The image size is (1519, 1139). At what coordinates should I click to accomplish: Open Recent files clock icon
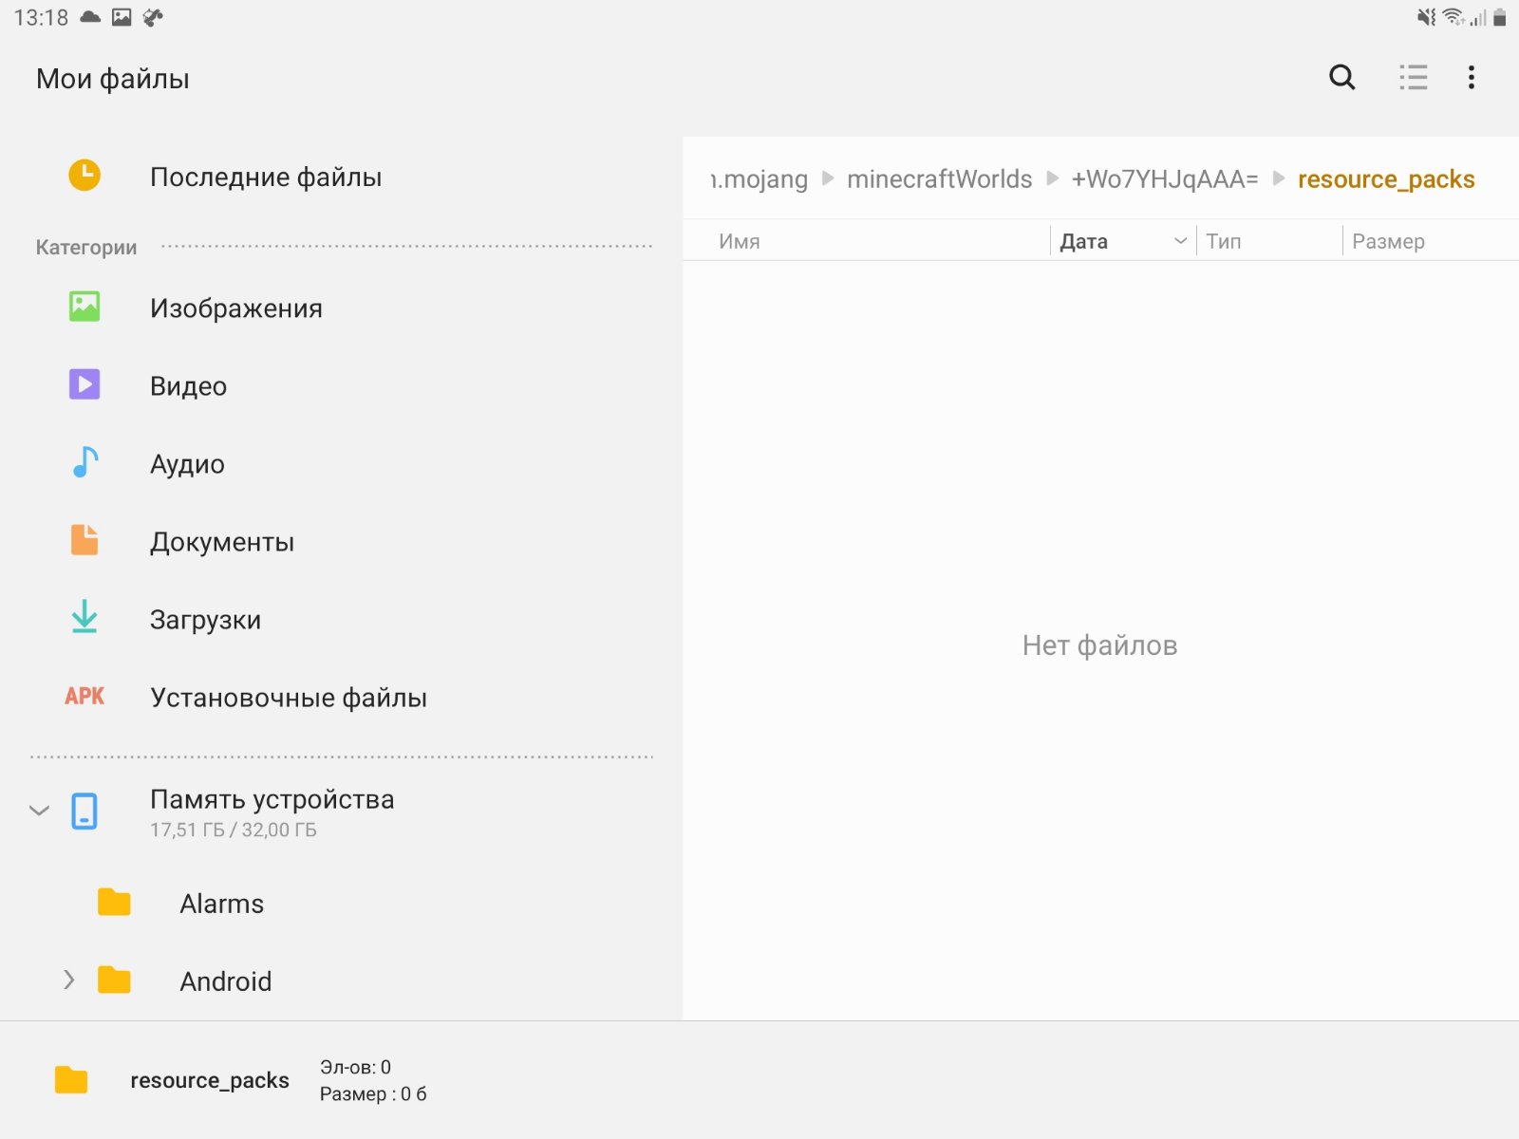[x=84, y=176]
